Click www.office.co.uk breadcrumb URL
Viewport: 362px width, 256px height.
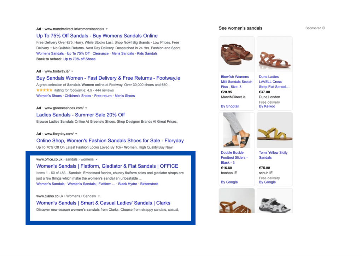pos(65,159)
